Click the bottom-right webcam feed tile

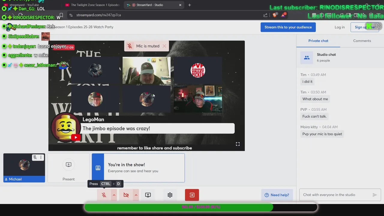coord(198,99)
